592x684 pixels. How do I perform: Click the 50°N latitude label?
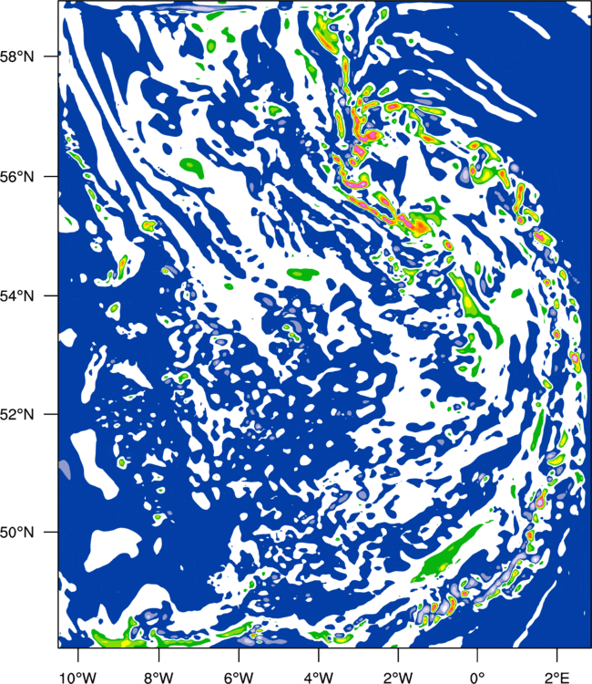17,533
